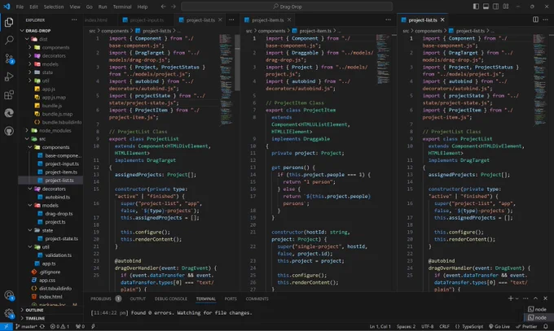Change indentation via Spaces: 2

point(406,326)
